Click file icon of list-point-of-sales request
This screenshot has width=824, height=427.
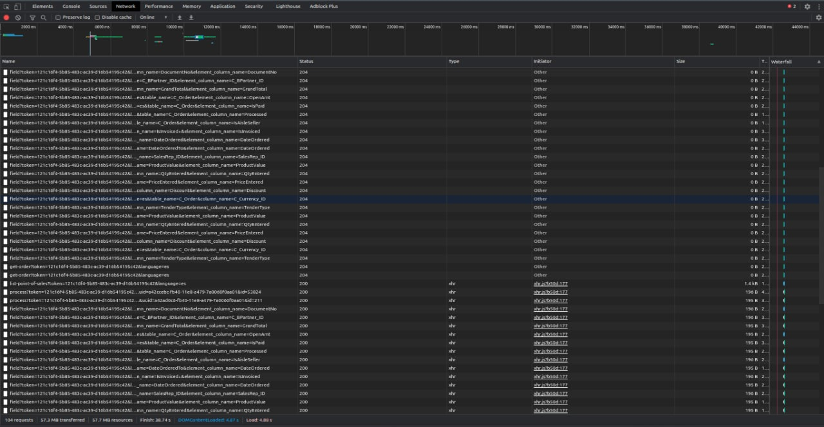point(6,283)
